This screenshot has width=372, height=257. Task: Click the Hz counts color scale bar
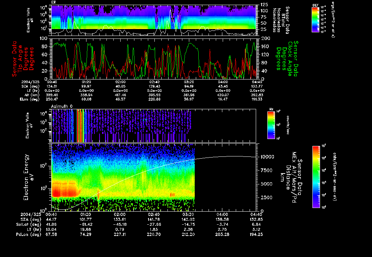tap(271, 125)
